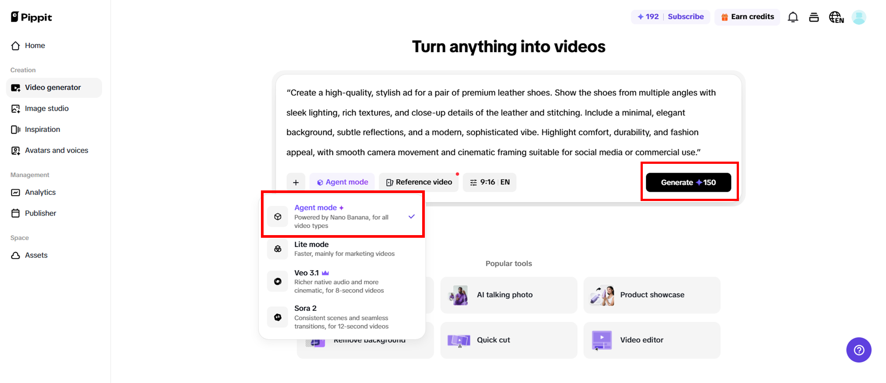Click the Reference video film icon
The height and width of the screenshot is (383, 886).
(x=389, y=182)
